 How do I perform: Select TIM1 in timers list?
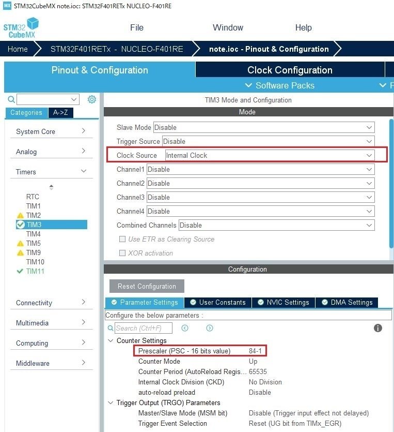(x=33, y=206)
